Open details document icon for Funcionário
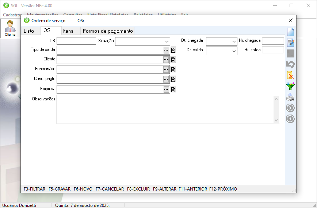Viewport: 317px width, 208px height. (x=173, y=69)
